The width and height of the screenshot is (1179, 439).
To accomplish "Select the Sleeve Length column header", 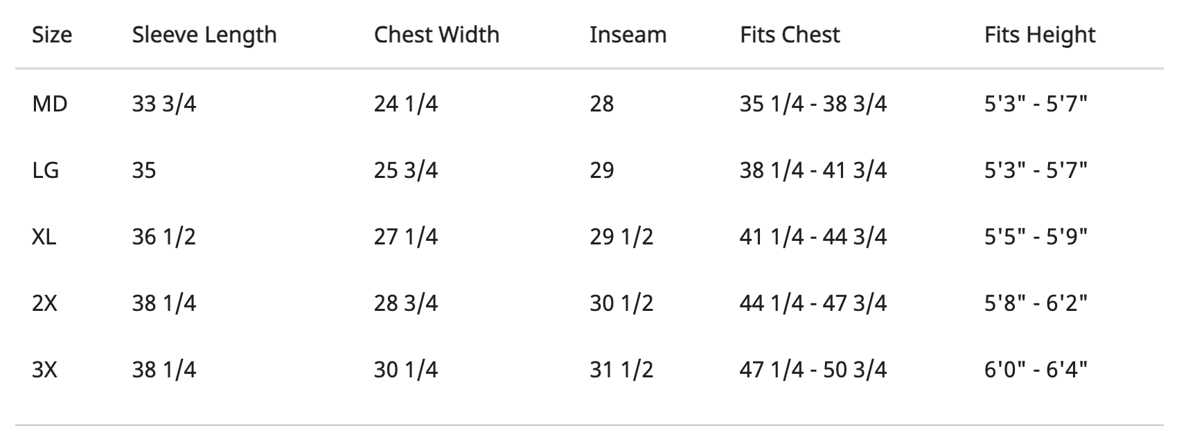I will [204, 35].
